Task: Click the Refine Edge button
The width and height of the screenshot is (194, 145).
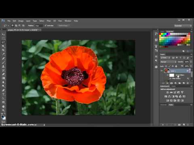Action: coord(63,25)
